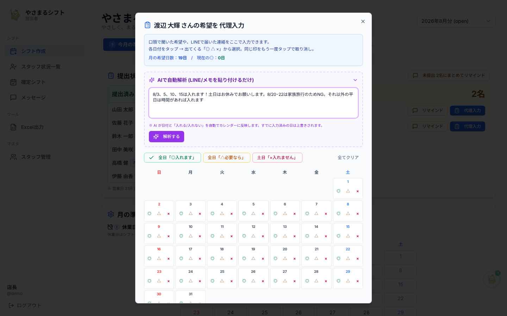Click the 土 column header in modal

(x=348, y=172)
